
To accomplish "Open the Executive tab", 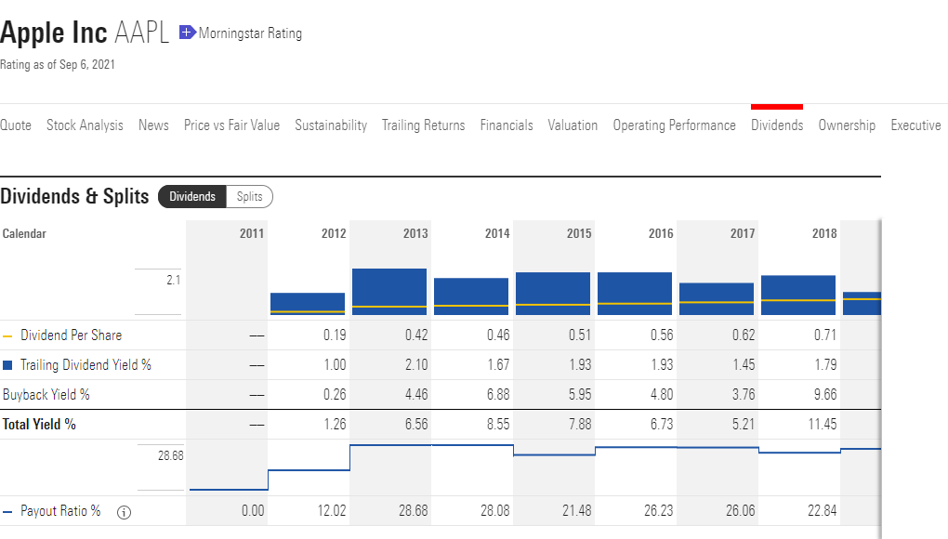I will [x=916, y=125].
